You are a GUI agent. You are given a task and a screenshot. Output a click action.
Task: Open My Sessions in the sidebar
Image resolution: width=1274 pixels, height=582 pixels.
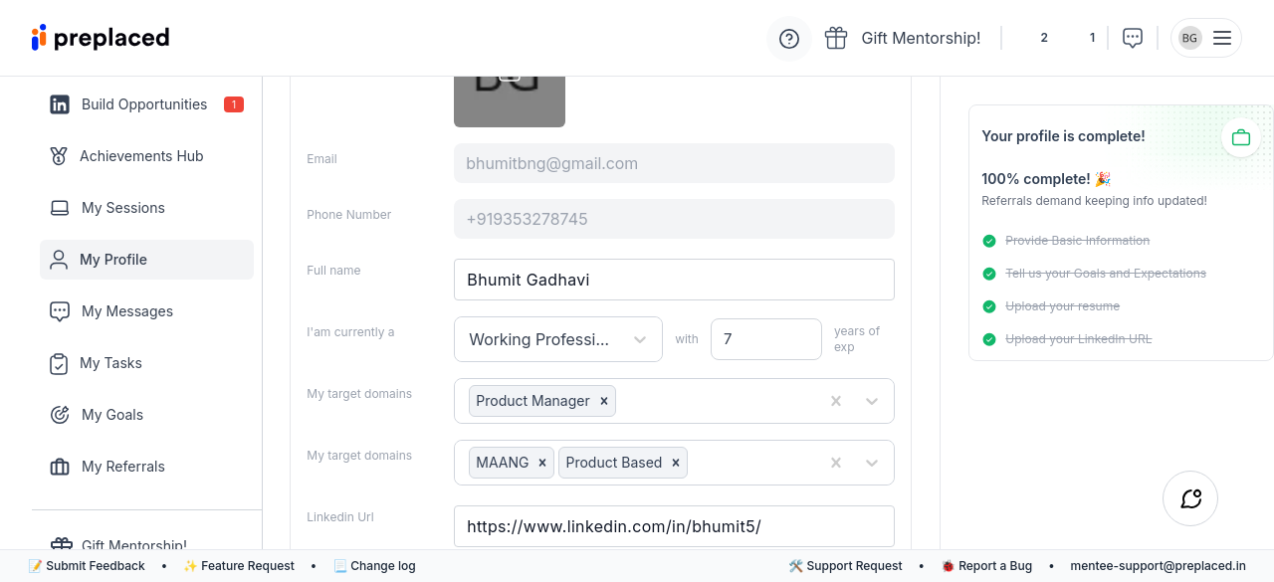tap(122, 208)
